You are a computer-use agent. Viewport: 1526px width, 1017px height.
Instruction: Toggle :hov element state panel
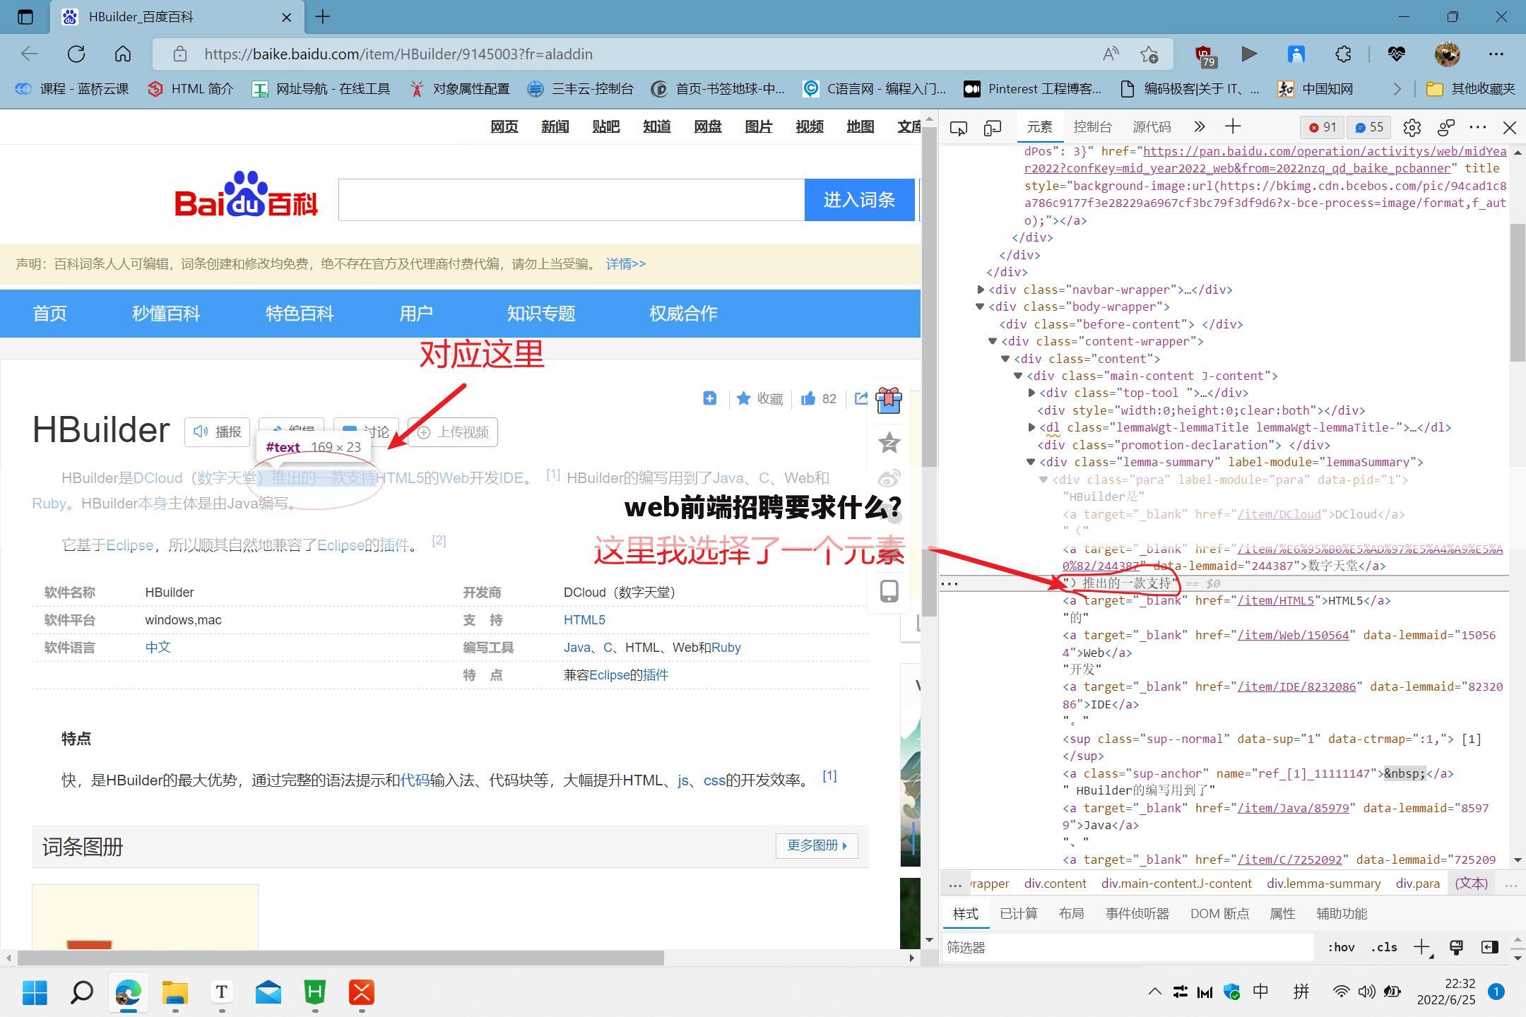pos(1341,947)
